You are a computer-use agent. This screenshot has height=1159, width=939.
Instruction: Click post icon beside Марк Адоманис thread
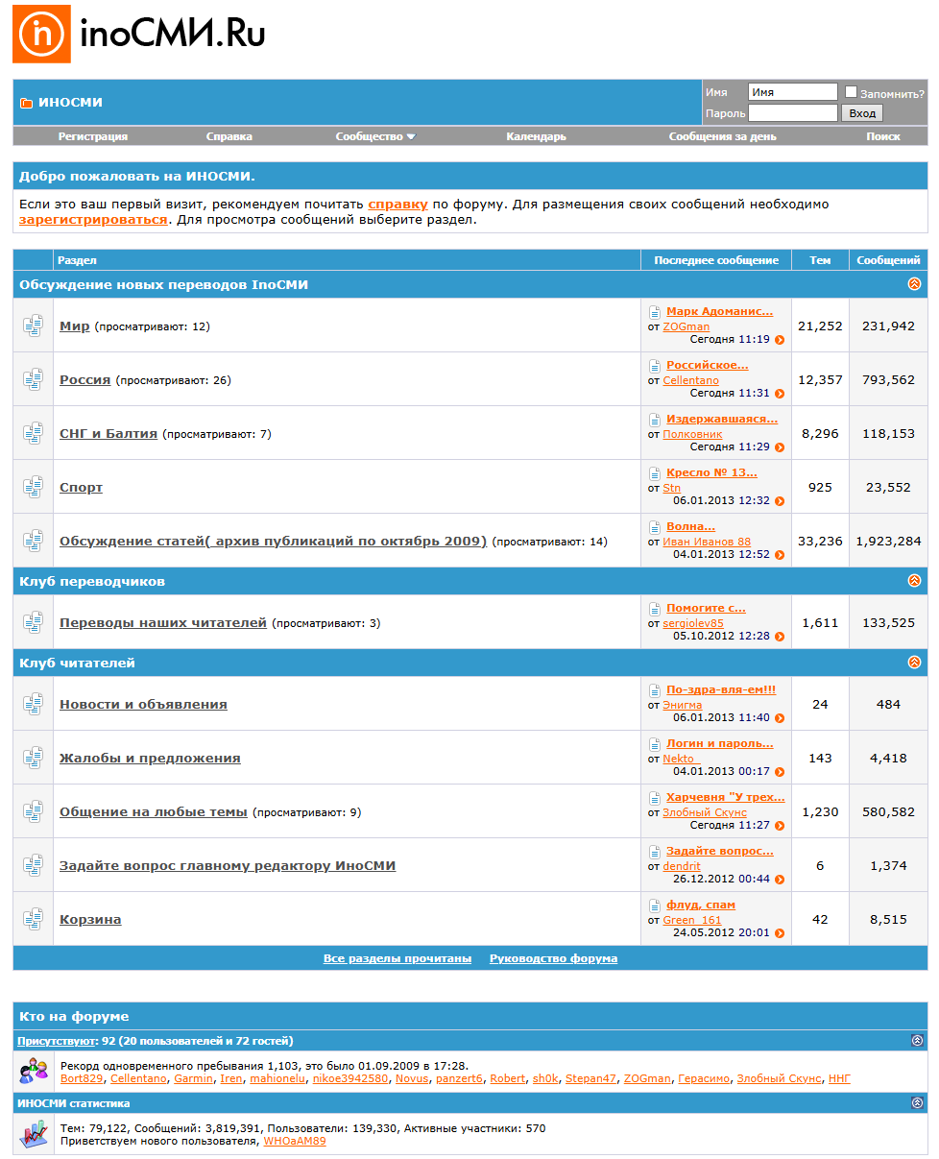[655, 312]
